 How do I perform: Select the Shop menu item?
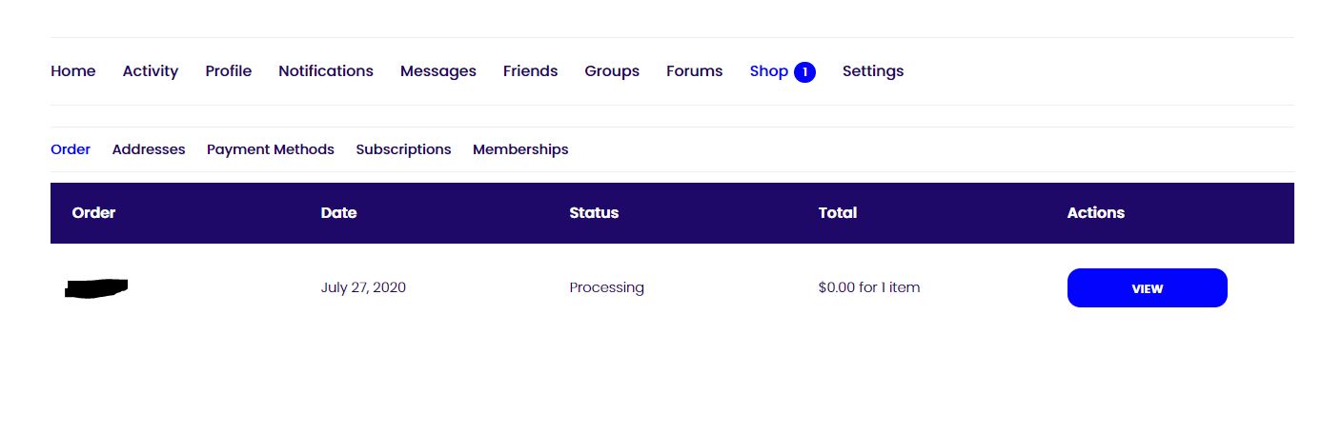(x=768, y=71)
